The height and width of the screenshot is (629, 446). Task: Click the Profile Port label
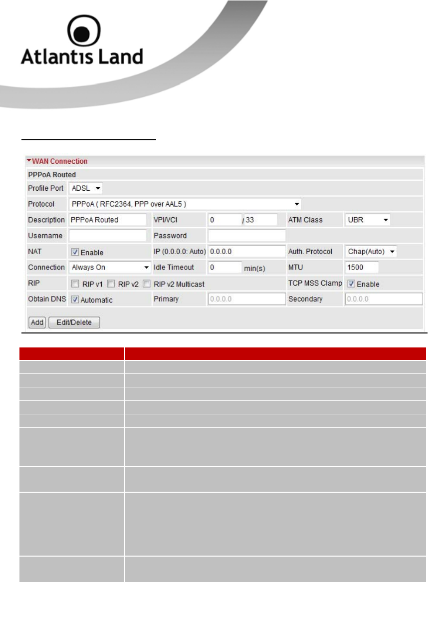tap(46, 188)
